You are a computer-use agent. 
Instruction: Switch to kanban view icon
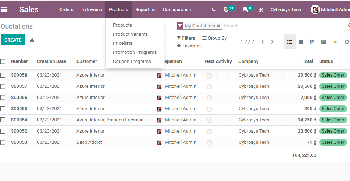(301, 42)
